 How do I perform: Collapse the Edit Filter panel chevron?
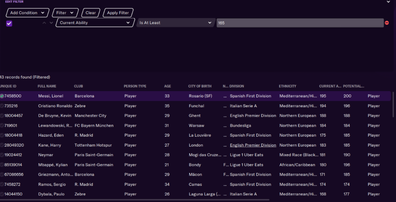click(x=388, y=2)
